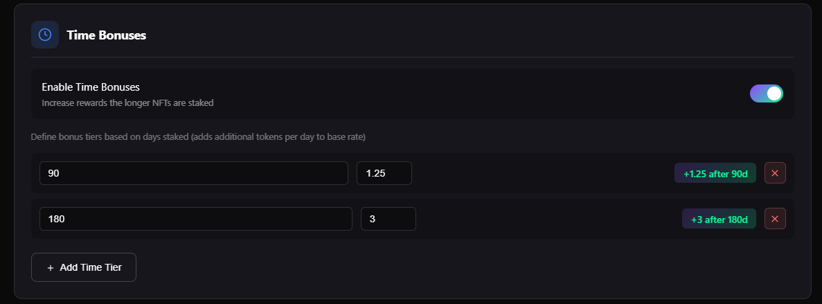Click empty area right of Add Time Tier
Viewport: 822px width, 304px height.
click(x=416, y=267)
